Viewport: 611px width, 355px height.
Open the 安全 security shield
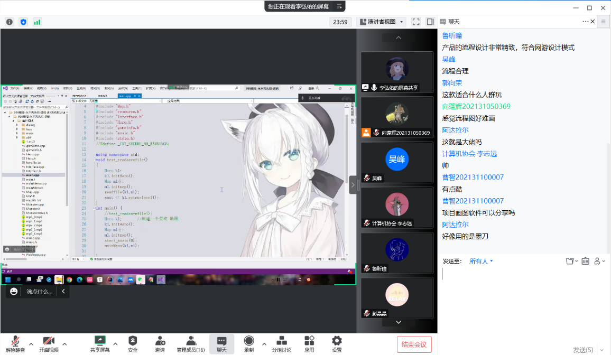coord(133,344)
